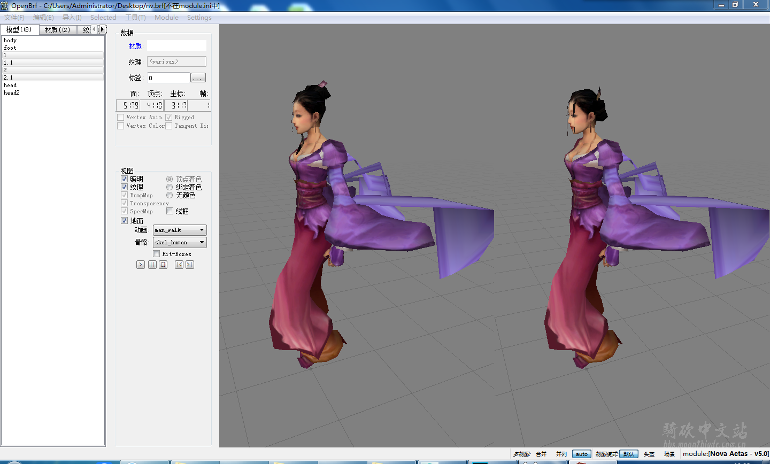Click the 纹理 <various> texture field
This screenshot has height=464, width=770.
pos(176,61)
